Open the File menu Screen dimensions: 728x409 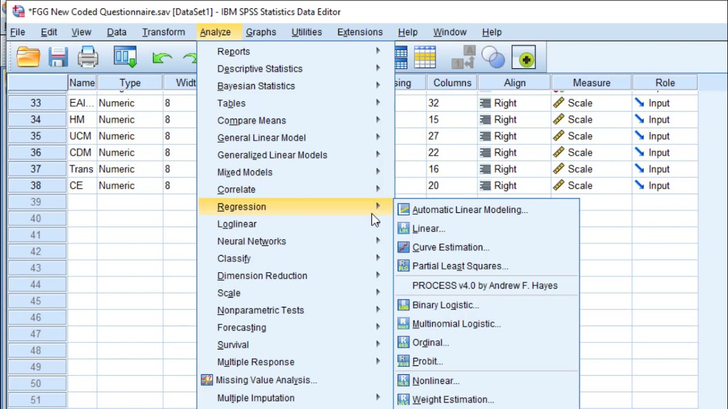pos(18,32)
